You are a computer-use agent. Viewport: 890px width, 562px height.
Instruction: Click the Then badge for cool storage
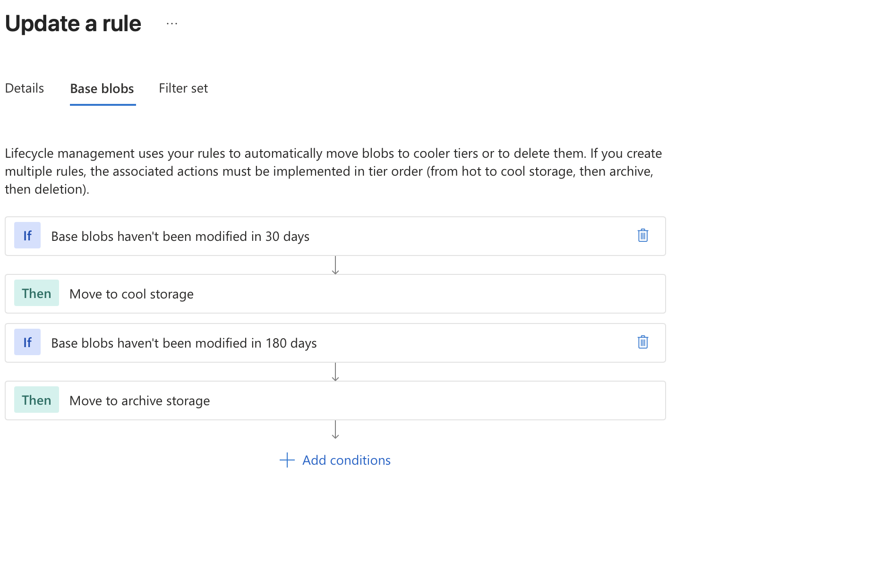pyautogui.click(x=36, y=293)
